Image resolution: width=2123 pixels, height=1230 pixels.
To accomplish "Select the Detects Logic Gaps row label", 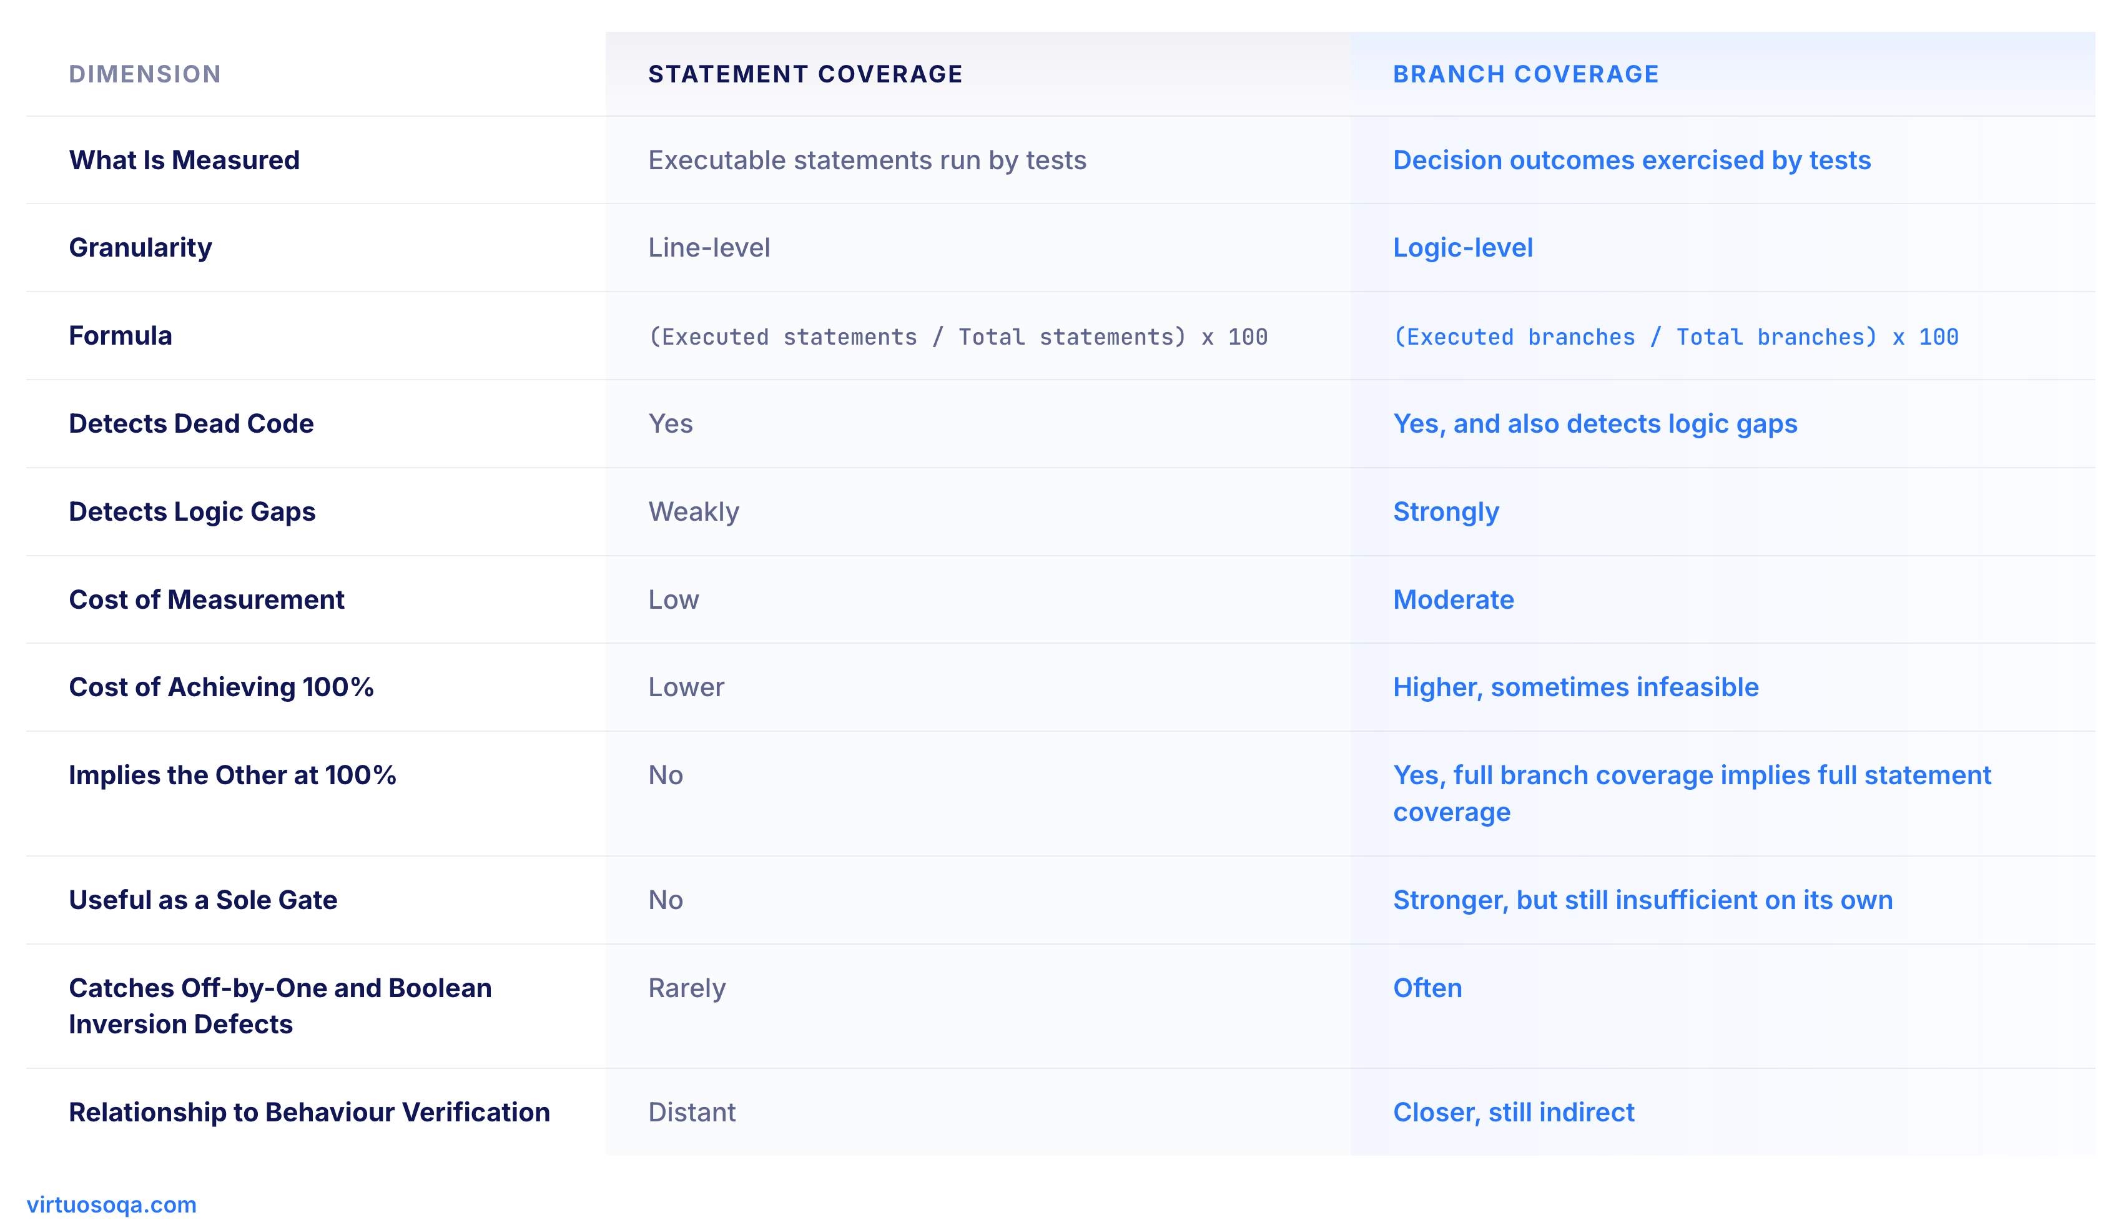I will (192, 511).
